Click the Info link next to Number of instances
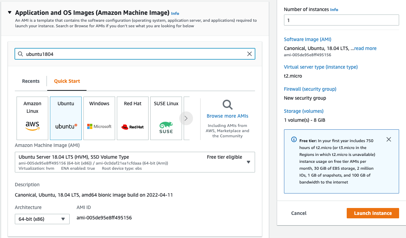The image size is (406, 238). coord(334,9)
